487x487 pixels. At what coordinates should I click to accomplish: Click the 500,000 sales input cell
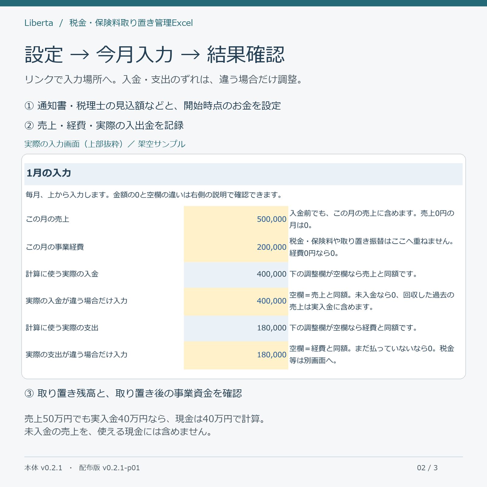pyautogui.click(x=236, y=219)
